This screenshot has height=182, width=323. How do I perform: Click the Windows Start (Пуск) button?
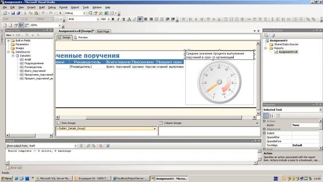[x=7, y=178]
